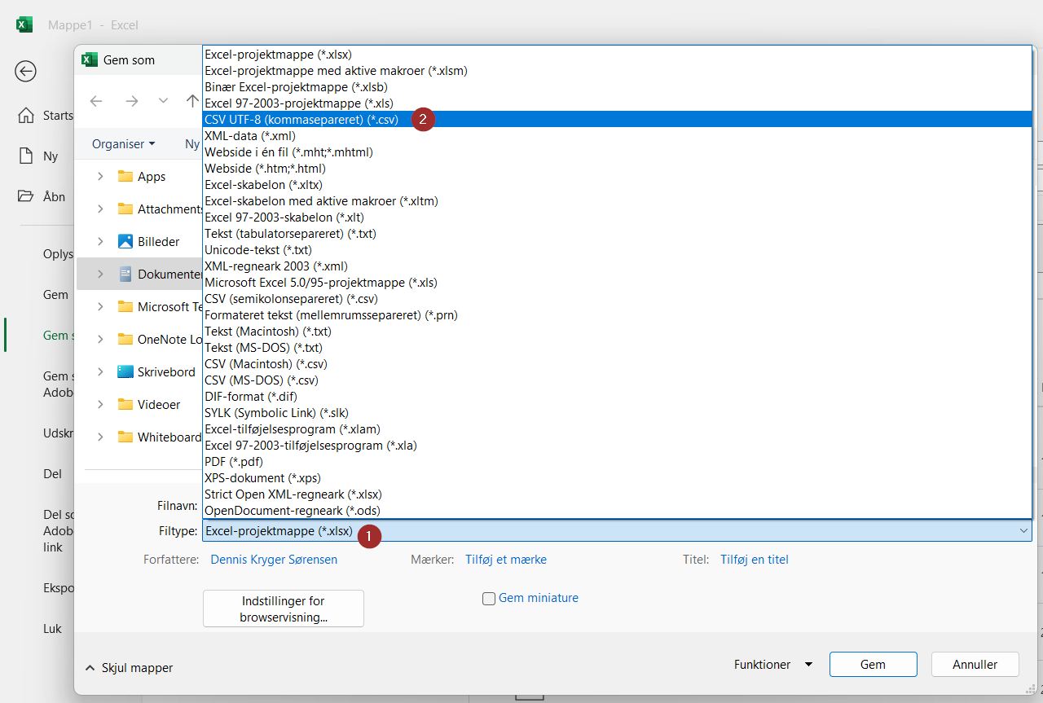Viewport: 1043px width, 703px height.
Task: Collapse folders with Skjul mapper
Action: tap(130, 668)
